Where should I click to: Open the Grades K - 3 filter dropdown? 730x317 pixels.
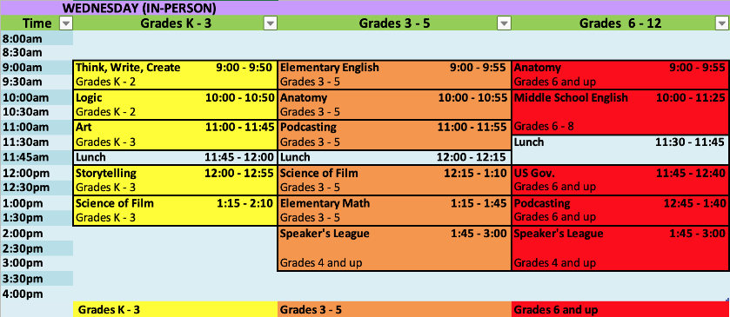[x=270, y=23]
